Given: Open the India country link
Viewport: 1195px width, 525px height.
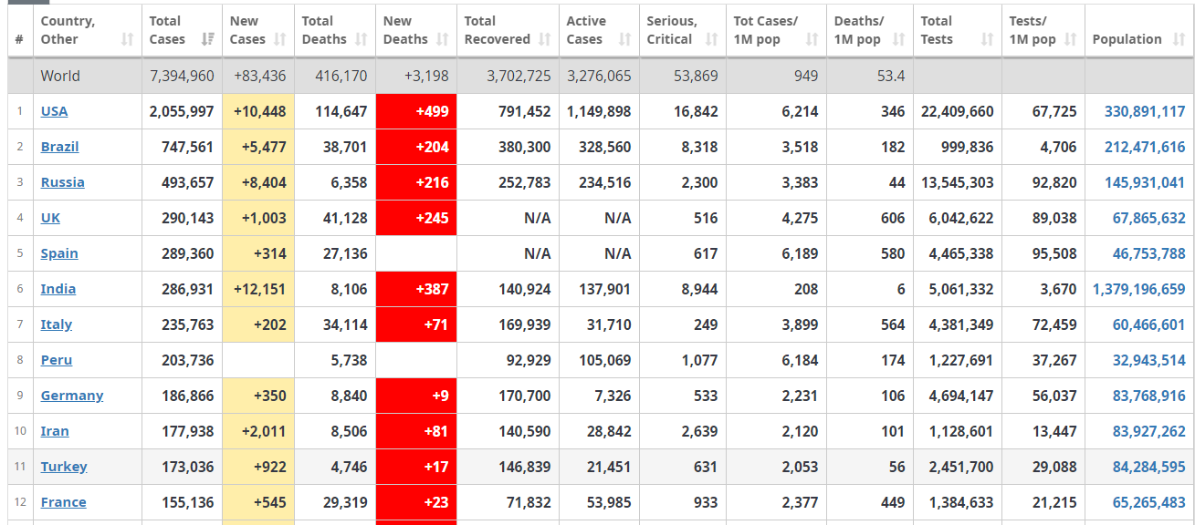Looking at the screenshot, I should (58, 289).
